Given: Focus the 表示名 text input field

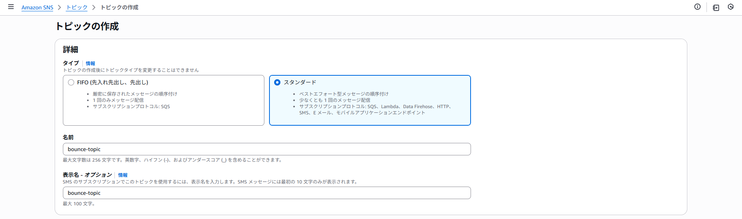Looking at the screenshot, I should pos(266,193).
